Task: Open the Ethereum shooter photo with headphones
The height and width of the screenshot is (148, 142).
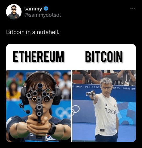Action: 38,106
